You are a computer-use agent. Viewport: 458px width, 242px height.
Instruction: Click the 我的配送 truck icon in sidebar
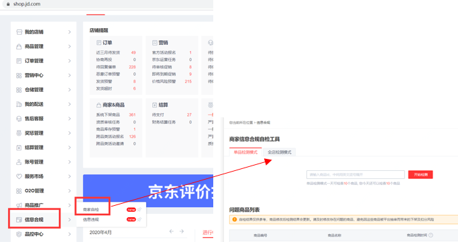coord(19,104)
